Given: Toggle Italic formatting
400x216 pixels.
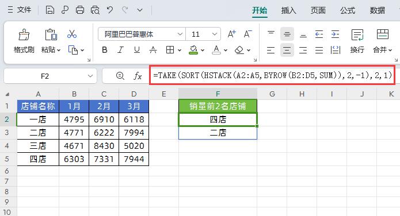Looking at the screenshot, I should (120, 50).
